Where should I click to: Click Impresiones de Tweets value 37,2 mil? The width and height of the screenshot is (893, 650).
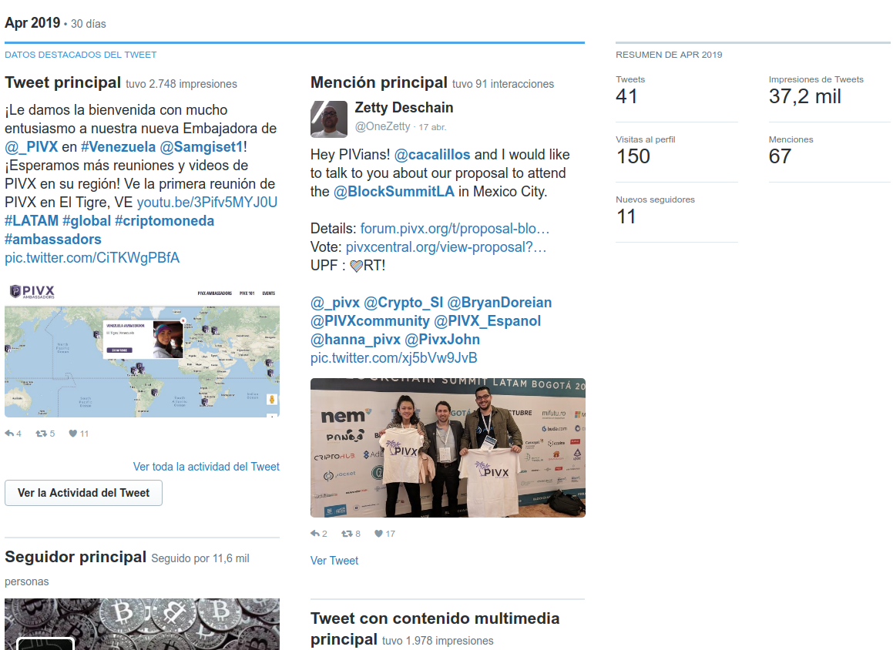click(804, 97)
